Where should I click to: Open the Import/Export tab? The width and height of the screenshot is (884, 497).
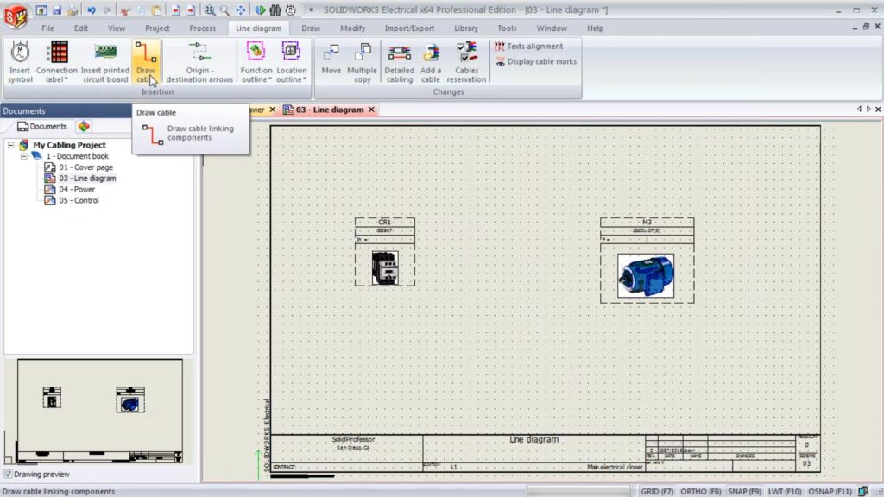tap(409, 28)
